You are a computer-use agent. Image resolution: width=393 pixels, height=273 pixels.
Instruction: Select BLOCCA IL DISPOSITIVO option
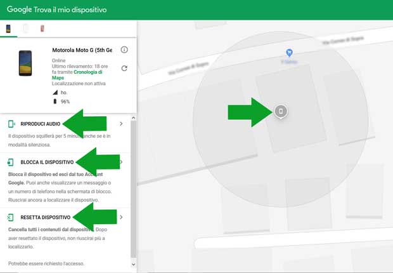pos(47,163)
